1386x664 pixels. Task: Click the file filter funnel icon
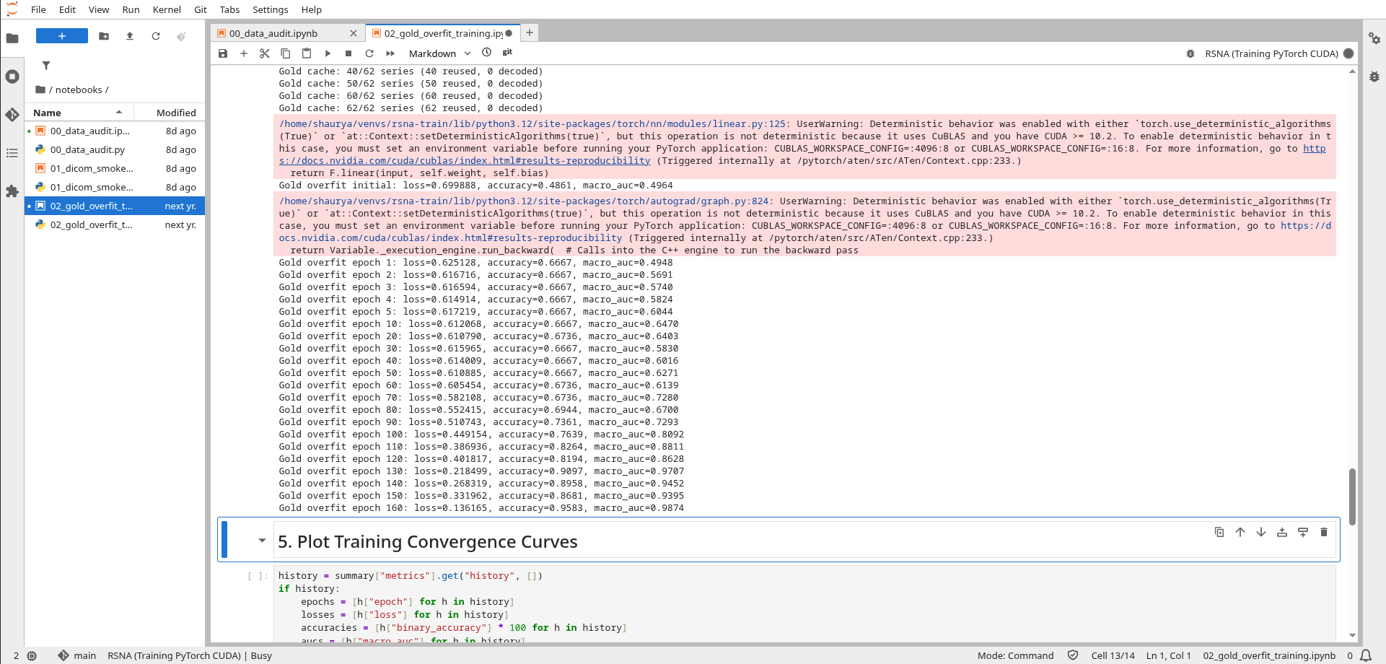pos(46,66)
